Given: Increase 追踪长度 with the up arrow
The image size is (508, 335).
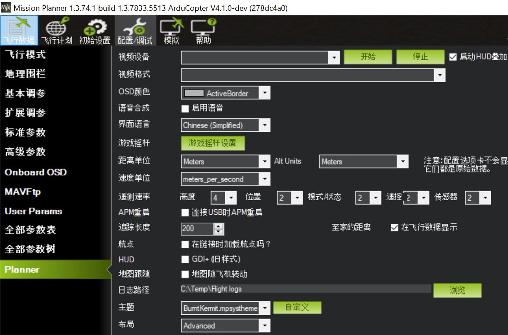Looking at the screenshot, I should point(219,226).
